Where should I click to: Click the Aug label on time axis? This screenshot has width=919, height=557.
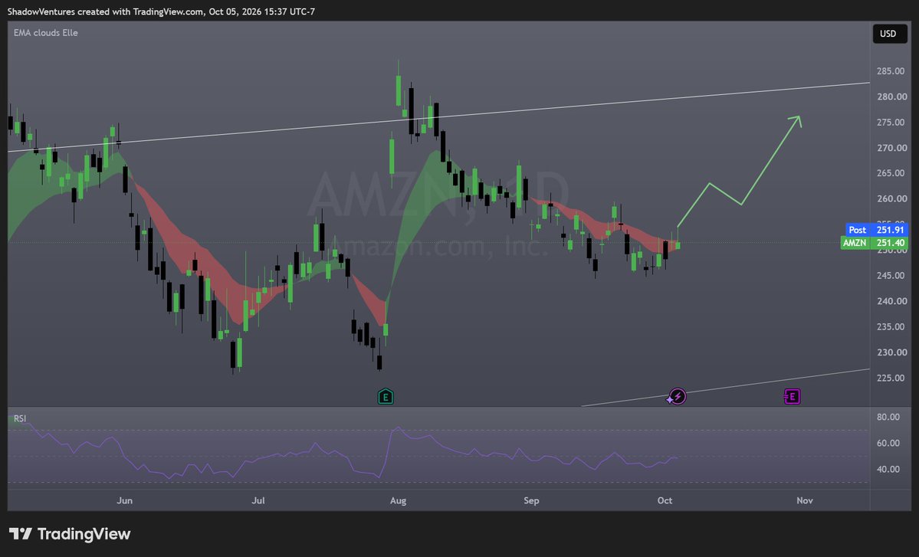[x=398, y=500]
